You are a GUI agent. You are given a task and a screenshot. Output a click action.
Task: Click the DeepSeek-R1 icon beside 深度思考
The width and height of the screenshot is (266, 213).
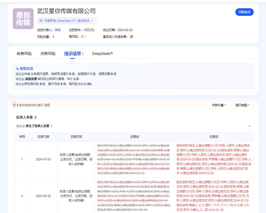(41, 21)
